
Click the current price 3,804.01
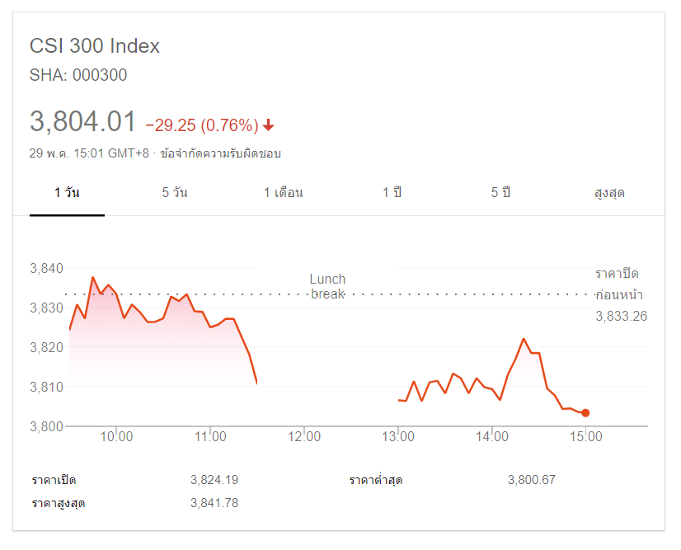[82, 122]
